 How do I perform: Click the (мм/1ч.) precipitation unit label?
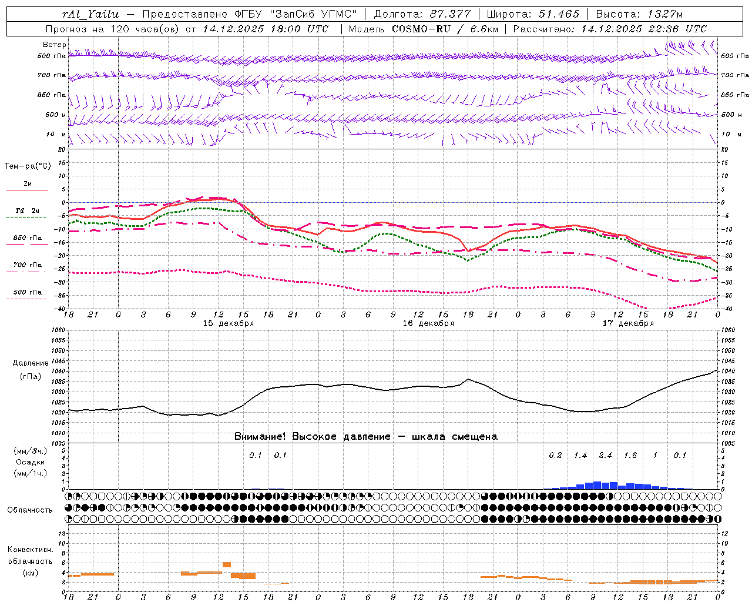point(31,473)
